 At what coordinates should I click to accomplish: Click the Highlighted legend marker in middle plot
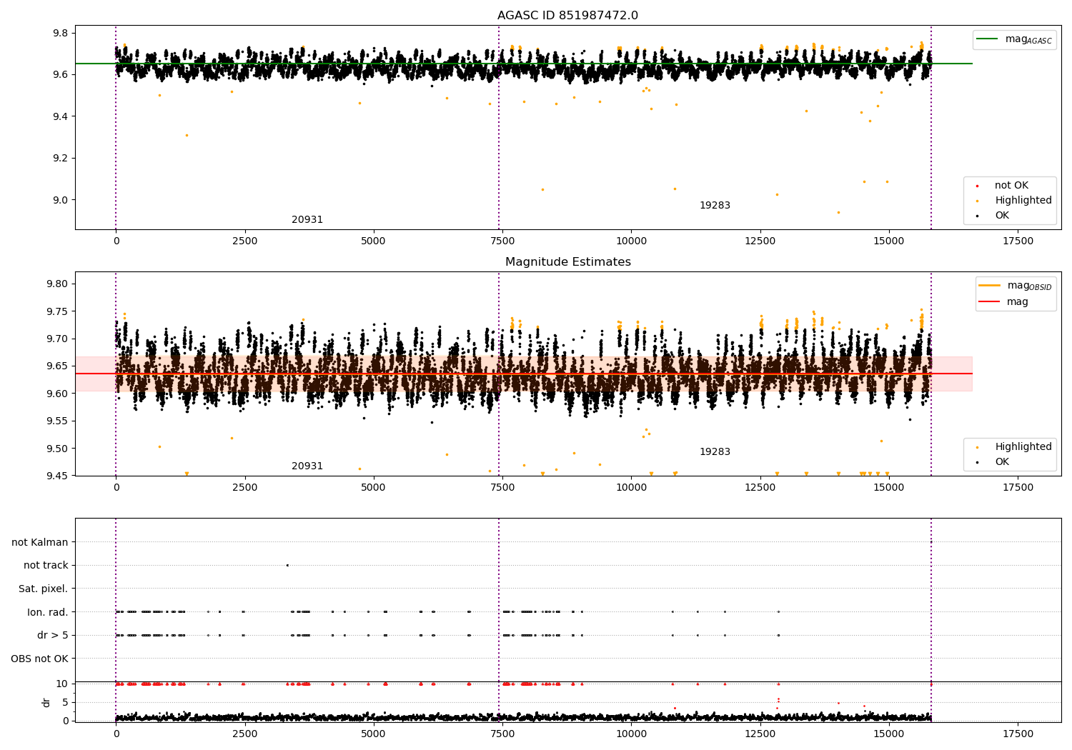pyautogui.click(x=977, y=447)
